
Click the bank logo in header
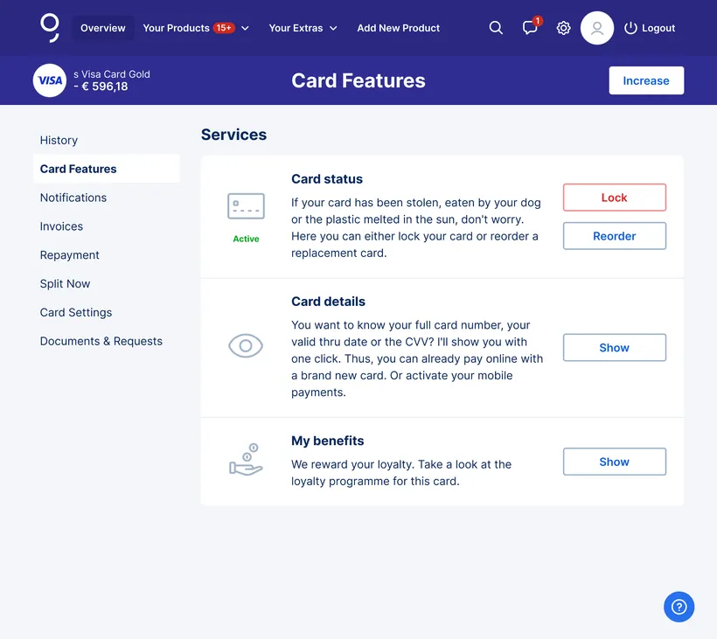click(x=49, y=28)
